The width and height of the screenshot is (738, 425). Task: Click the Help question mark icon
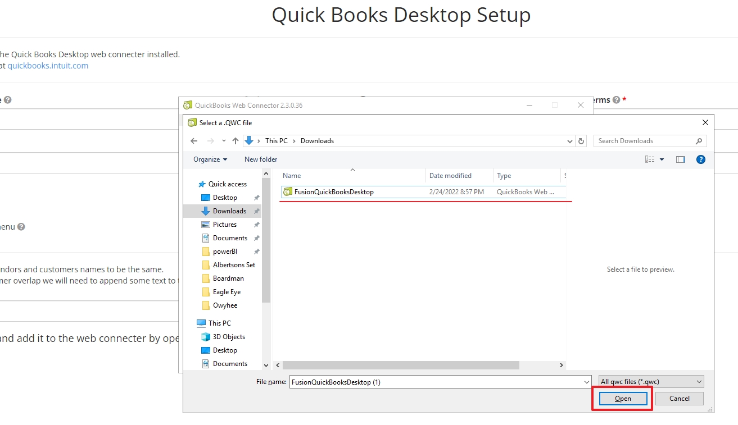[700, 159]
